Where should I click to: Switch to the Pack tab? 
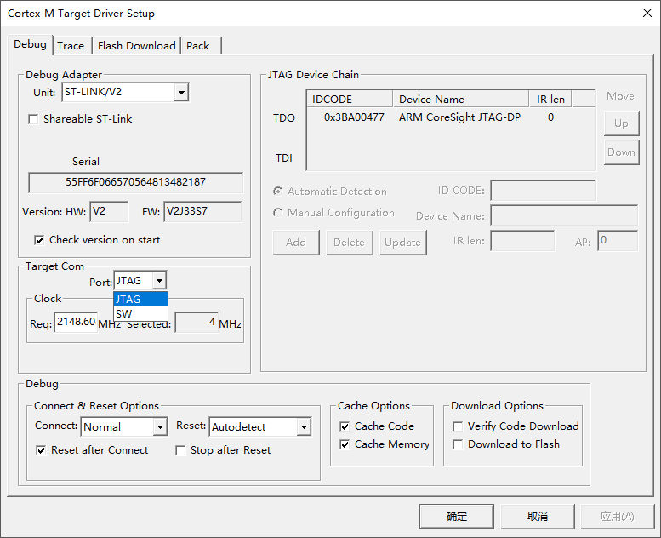click(198, 46)
